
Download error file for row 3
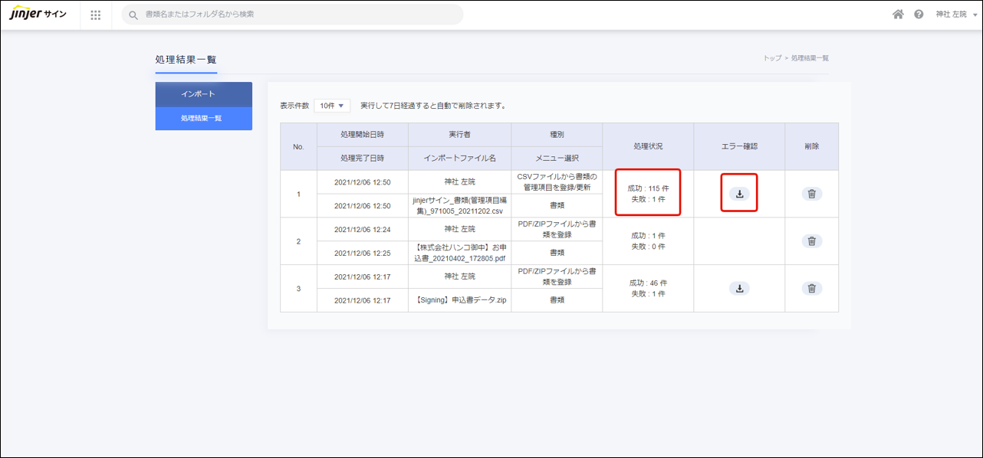739,289
